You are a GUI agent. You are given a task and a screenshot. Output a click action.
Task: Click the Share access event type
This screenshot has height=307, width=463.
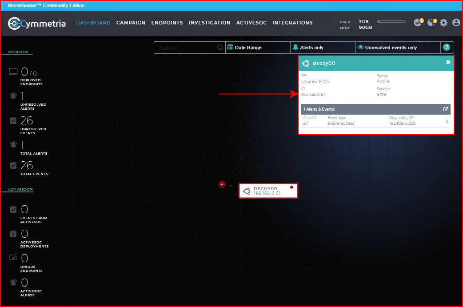click(341, 124)
